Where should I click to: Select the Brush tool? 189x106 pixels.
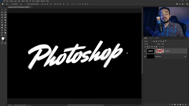click(2, 20)
